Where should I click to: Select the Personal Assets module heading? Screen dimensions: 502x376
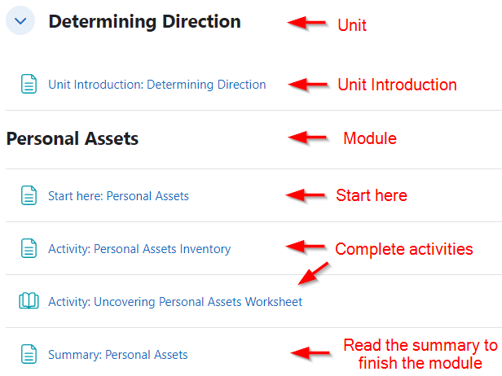coord(73,138)
